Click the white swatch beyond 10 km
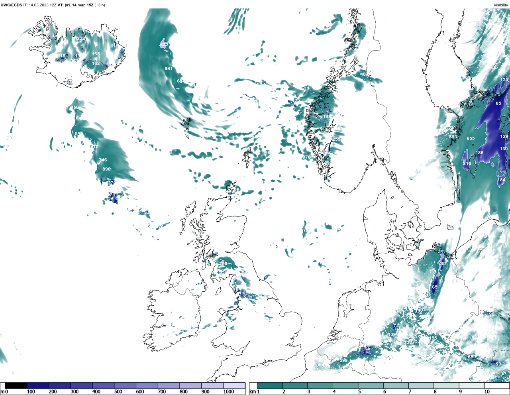Viewport: 510px width, 395px height. pyautogui.click(x=497, y=386)
